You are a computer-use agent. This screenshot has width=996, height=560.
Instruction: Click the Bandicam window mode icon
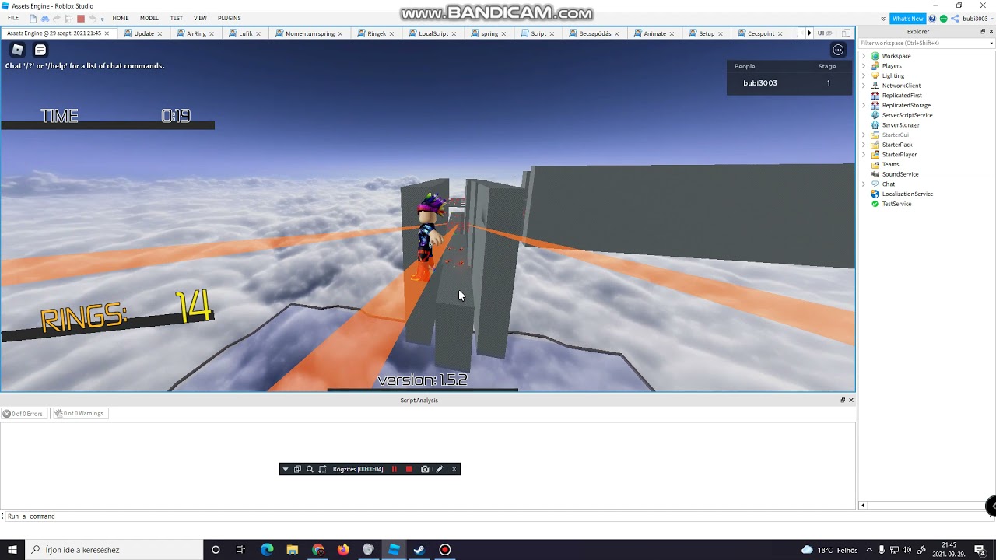click(297, 469)
